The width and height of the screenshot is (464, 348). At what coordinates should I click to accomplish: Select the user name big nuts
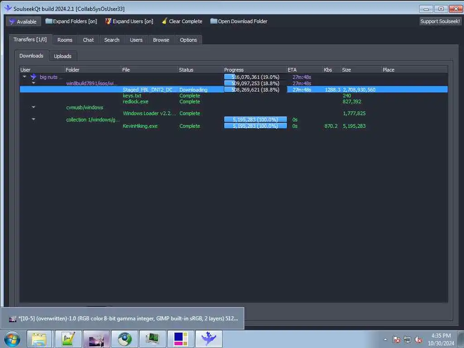pyautogui.click(x=48, y=77)
